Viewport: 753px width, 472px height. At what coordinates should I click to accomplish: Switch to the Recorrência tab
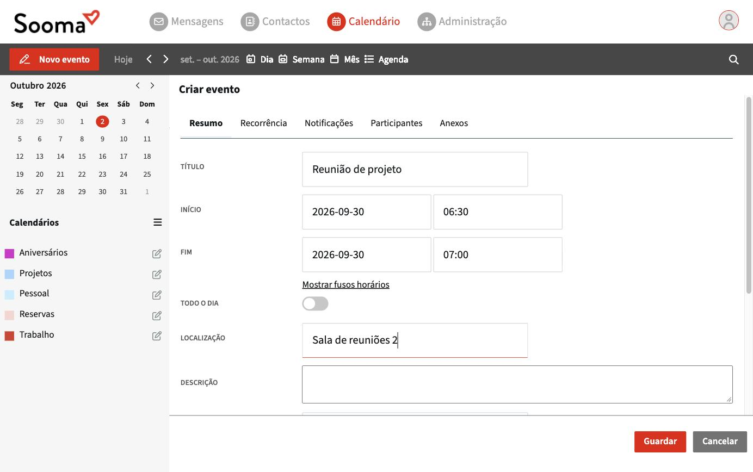coord(263,123)
